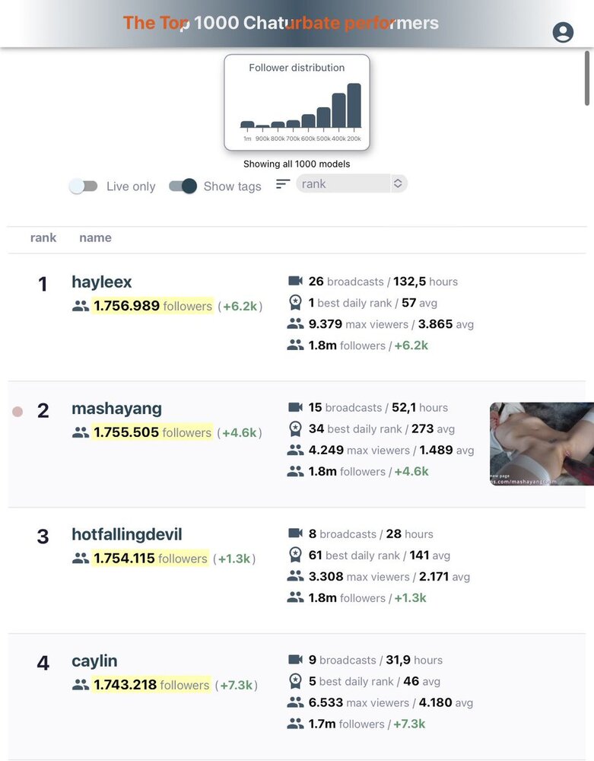Click the best daily rank badge for mashayang
Viewport: 594px width, 761px height.
[x=295, y=429]
